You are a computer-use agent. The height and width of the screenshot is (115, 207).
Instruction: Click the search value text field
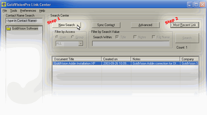[131, 44]
